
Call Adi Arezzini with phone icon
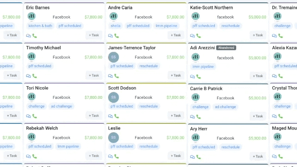199,77
